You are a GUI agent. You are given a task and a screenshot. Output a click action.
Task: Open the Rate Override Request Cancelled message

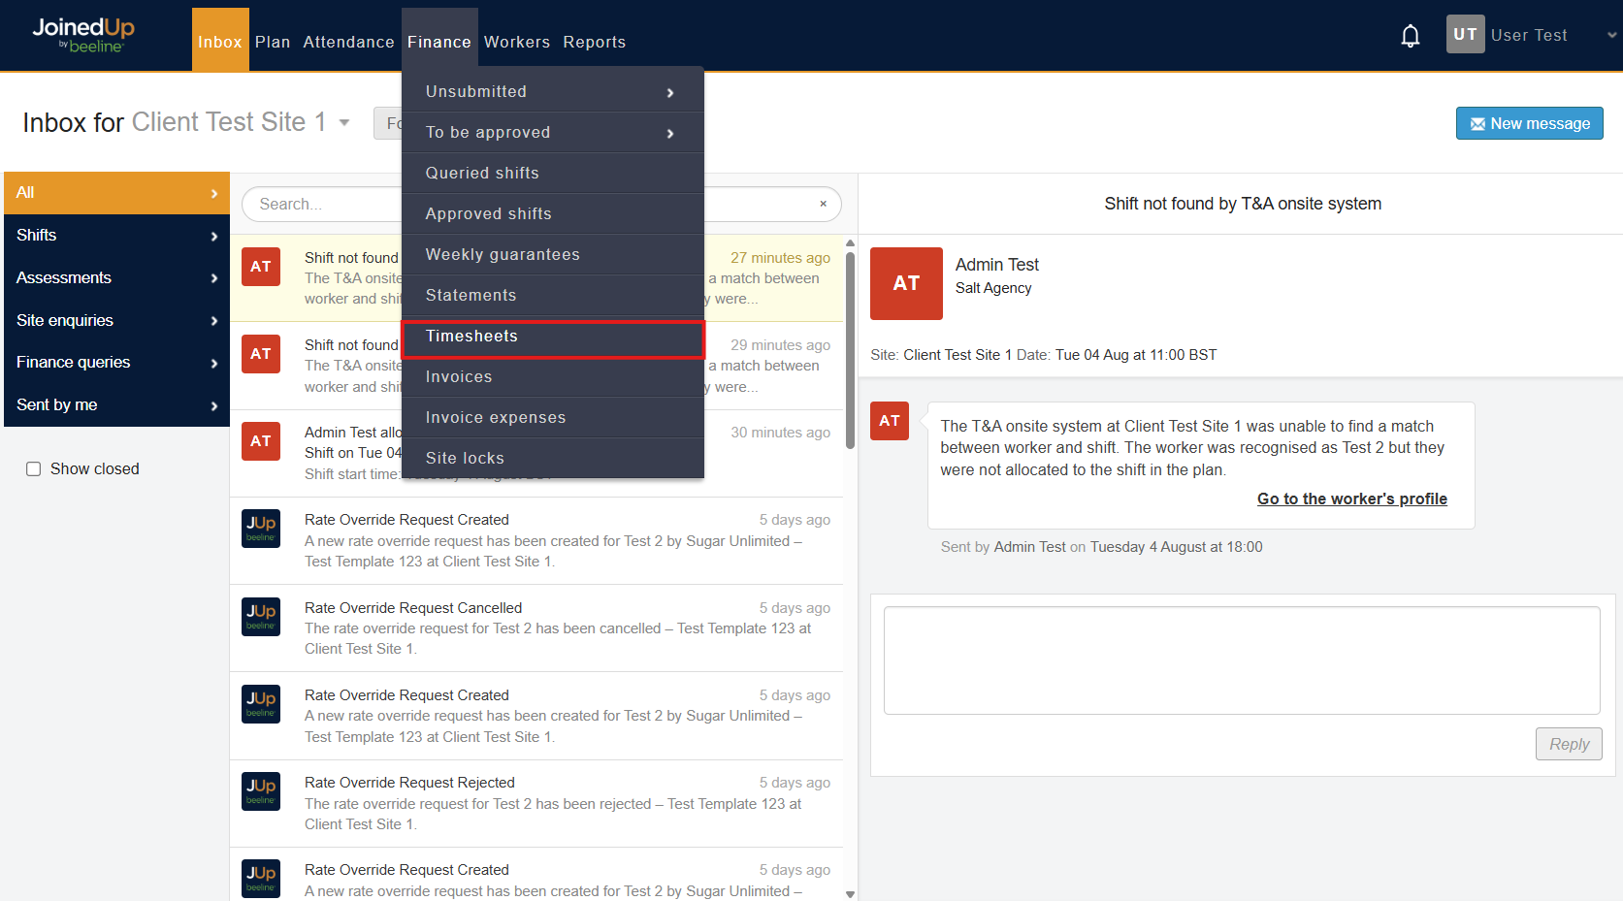coord(536,628)
